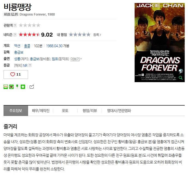
Task: Open the Dragons Forever poster image
Action: (160, 43)
